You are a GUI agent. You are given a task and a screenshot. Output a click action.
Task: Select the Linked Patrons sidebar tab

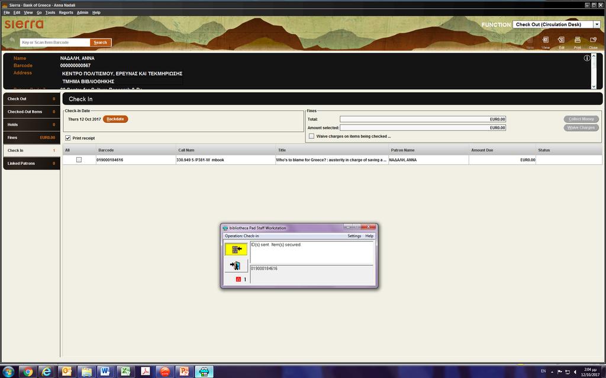click(31, 163)
